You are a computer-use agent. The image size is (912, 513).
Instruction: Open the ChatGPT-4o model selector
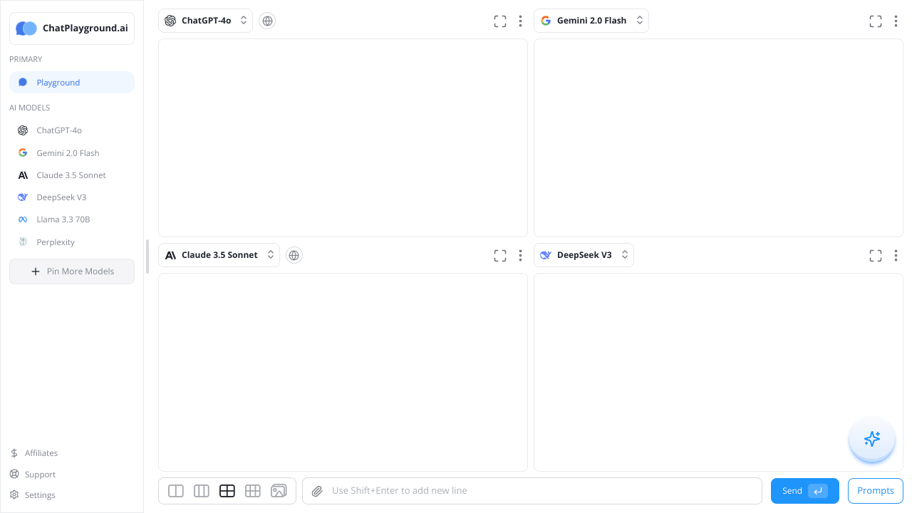click(x=205, y=21)
